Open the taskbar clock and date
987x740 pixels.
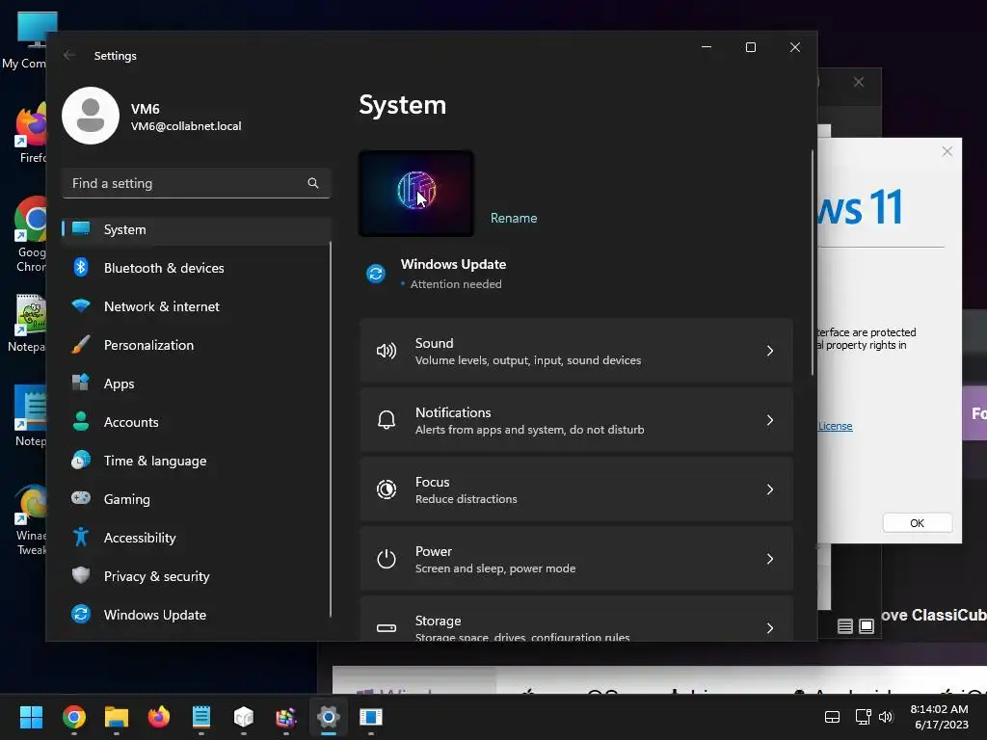(x=941, y=717)
